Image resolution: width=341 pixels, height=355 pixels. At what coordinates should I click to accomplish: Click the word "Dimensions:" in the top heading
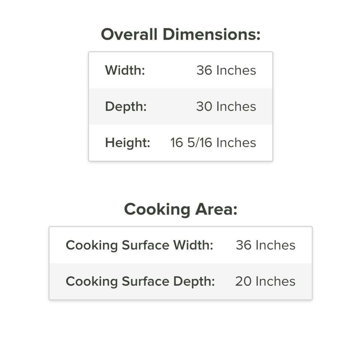click(x=211, y=34)
